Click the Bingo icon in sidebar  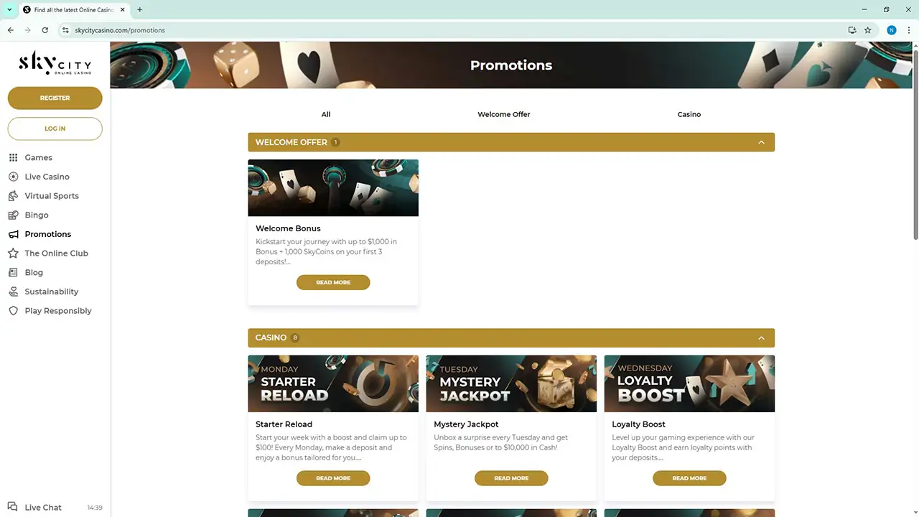point(13,215)
